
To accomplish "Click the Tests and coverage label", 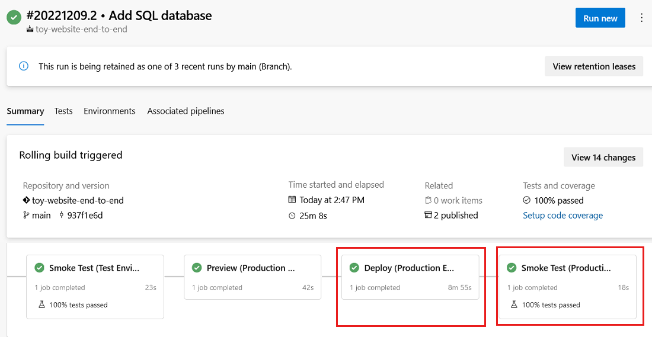I will 559,185.
